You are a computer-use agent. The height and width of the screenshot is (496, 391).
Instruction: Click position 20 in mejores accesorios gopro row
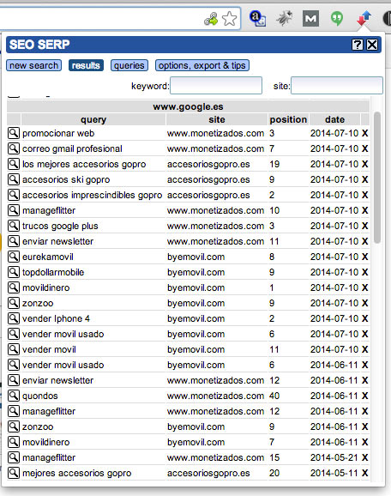point(274,473)
